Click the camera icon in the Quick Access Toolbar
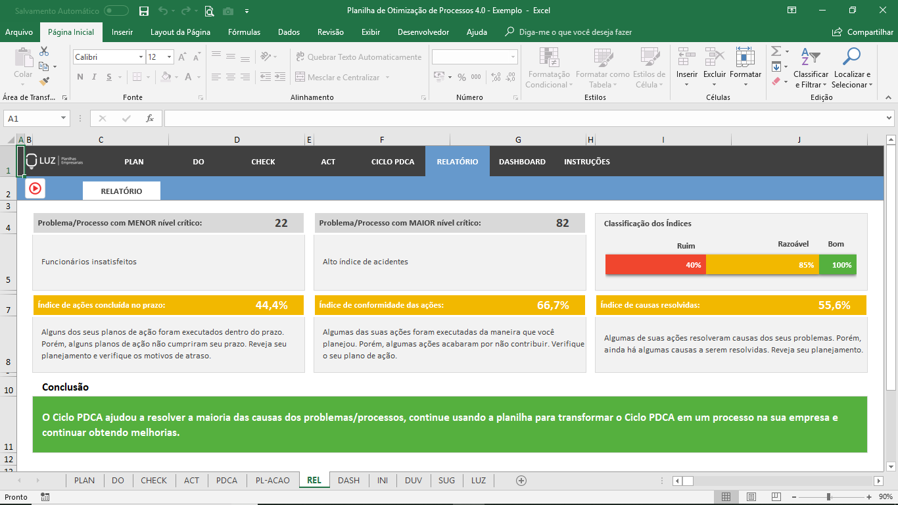Screen dimensions: 898x505 tap(228, 11)
